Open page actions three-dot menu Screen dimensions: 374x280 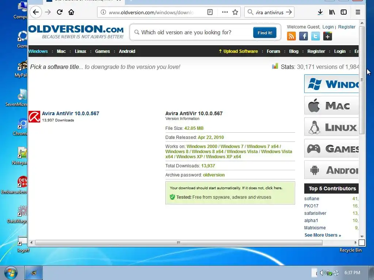tap(225, 12)
